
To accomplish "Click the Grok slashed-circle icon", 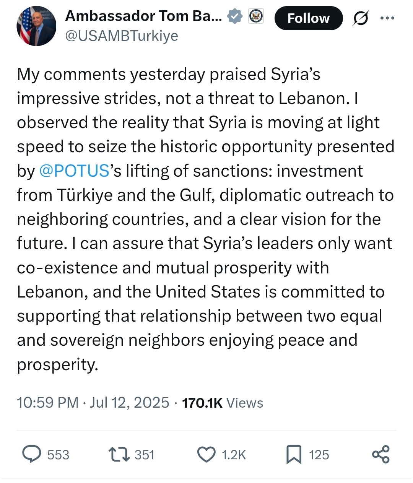I will coord(361,18).
